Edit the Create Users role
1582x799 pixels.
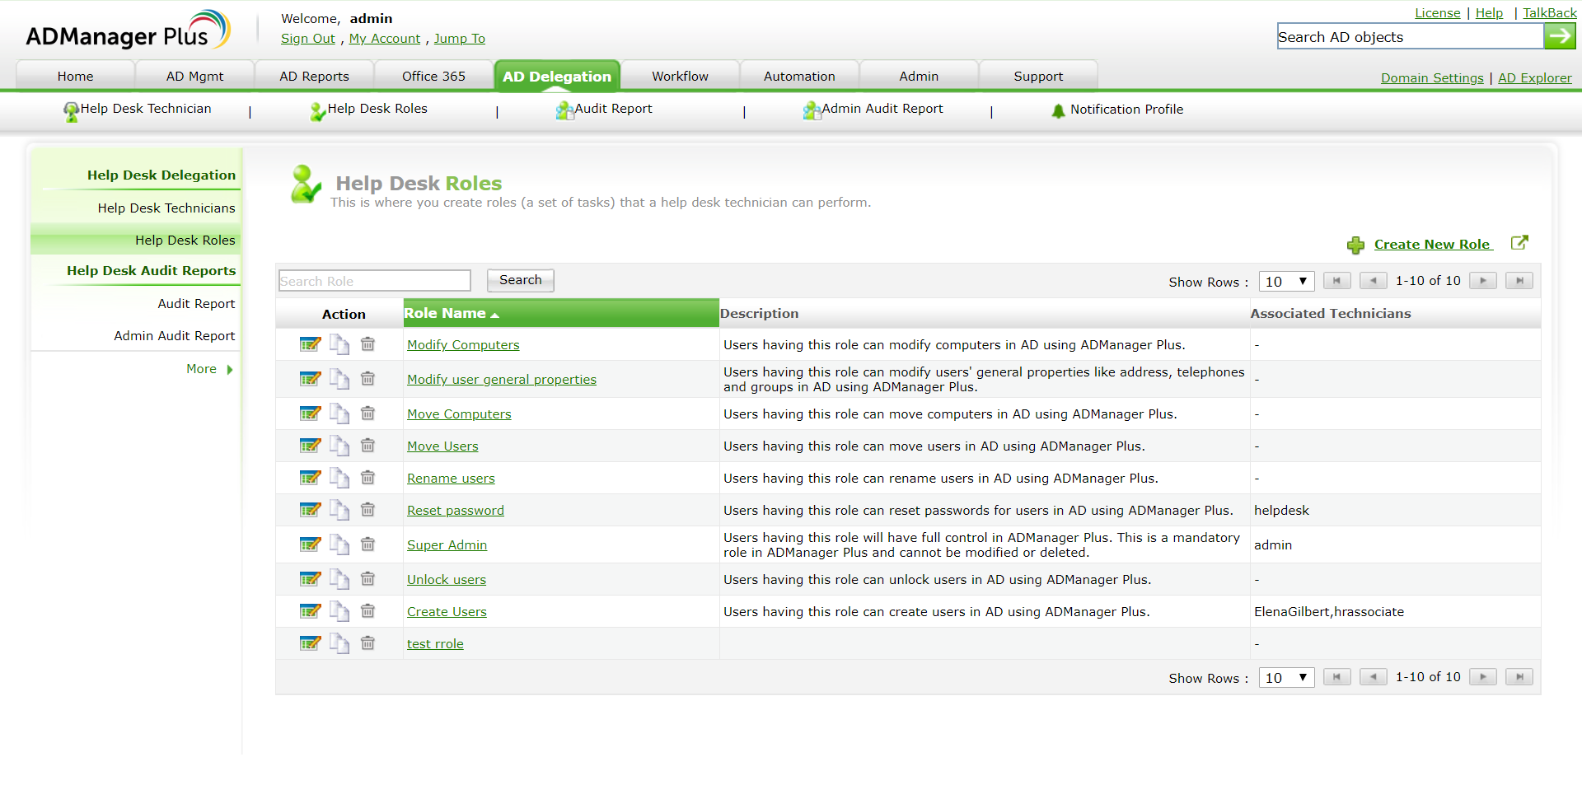[x=310, y=611]
